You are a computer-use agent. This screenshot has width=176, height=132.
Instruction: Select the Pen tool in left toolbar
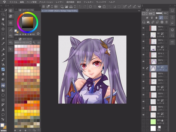click(3, 50)
